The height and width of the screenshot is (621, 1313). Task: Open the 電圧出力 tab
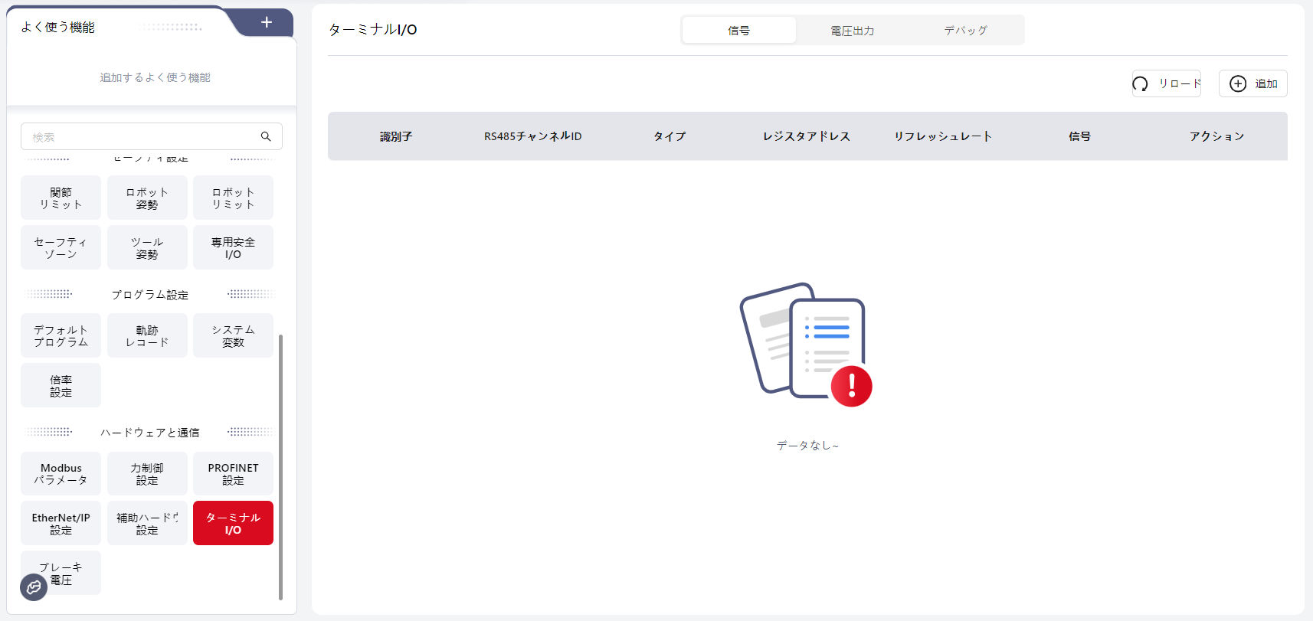click(x=852, y=31)
